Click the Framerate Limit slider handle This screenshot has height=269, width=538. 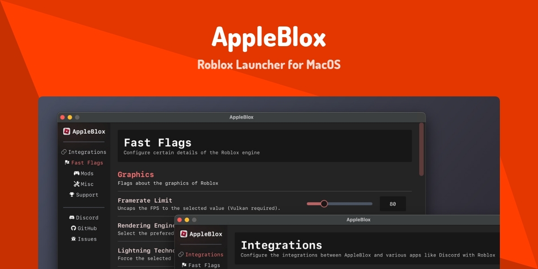pos(324,204)
